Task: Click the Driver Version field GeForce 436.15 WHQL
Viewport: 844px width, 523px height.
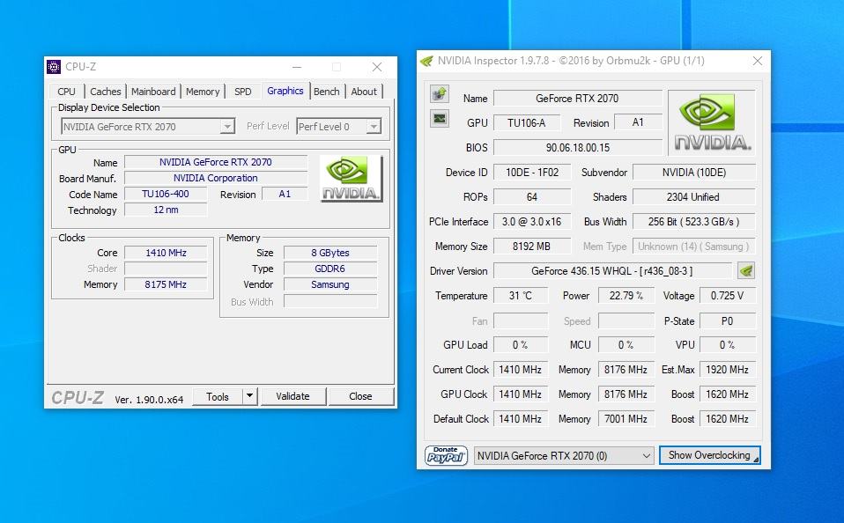Action: (612, 271)
